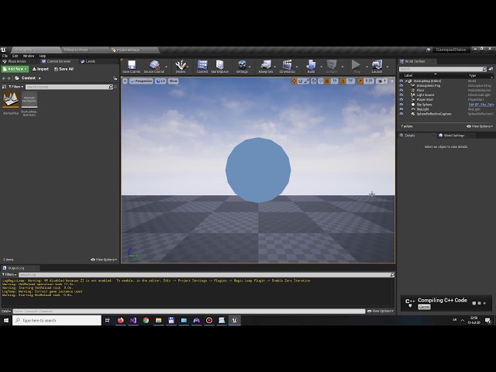Click the Unreal Engine logo icon
The width and height of the screenshot is (496, 372).
click(3, 50)
